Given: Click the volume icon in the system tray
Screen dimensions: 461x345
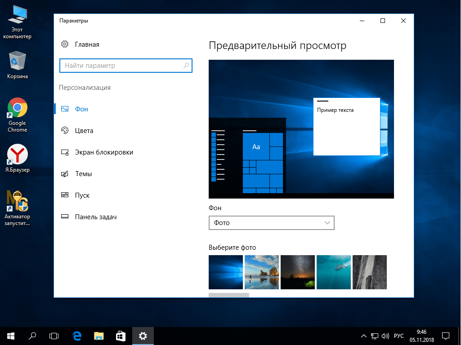Looking at the screenshot, I should point(386,336).
